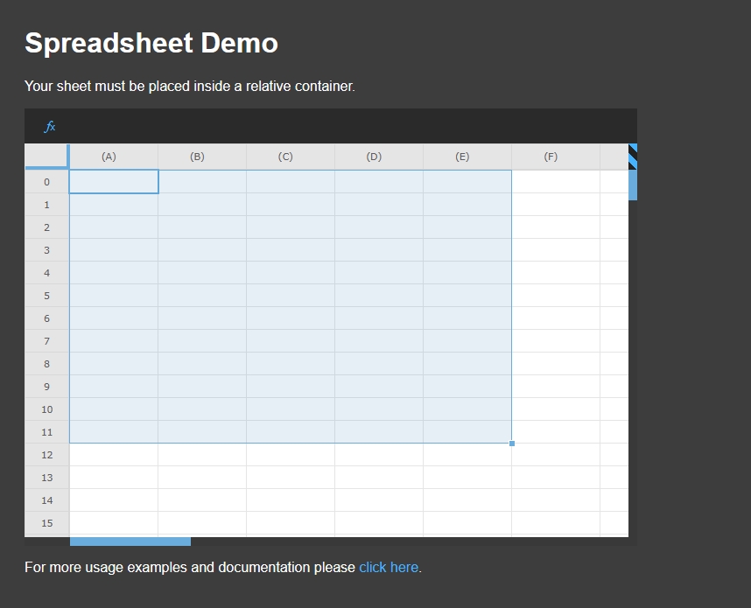Select row 4 header
Image resolution: width=751 pixels, height=608 pixels.
click(x=47, y=273)
